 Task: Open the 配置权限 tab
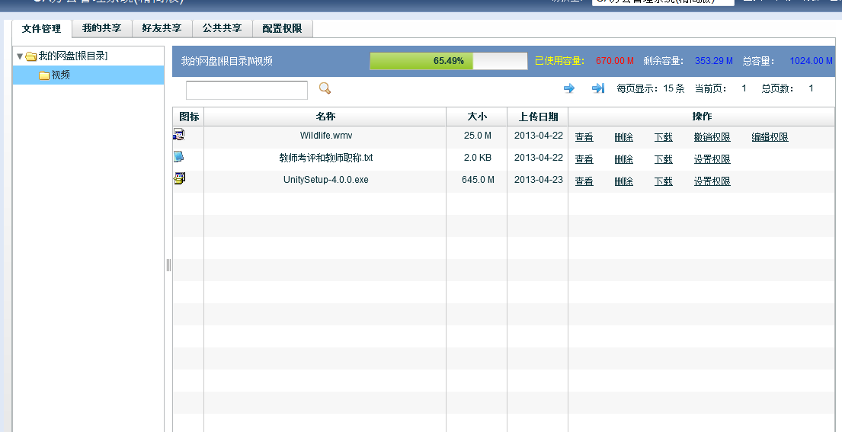[282, 28]
